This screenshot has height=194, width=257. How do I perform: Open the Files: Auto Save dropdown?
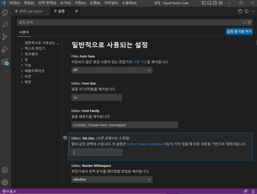[x=112, y=70]
